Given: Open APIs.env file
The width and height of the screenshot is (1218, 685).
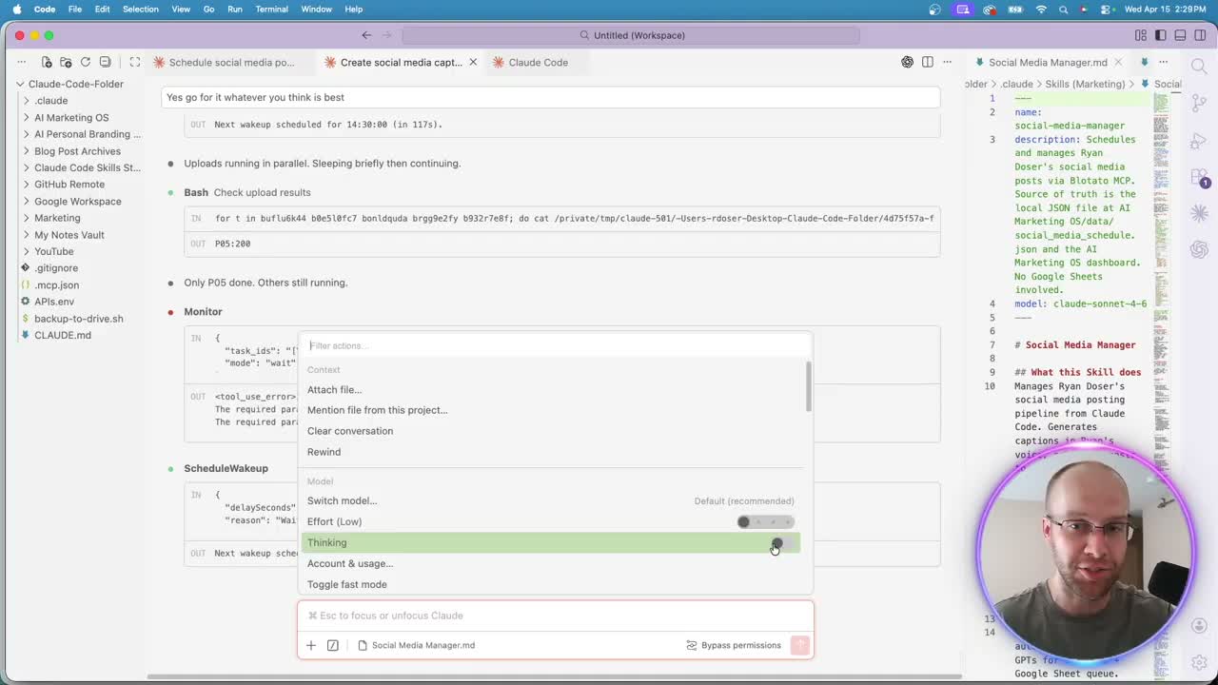Looking at the screenshot, I should [x=54, y=302].
